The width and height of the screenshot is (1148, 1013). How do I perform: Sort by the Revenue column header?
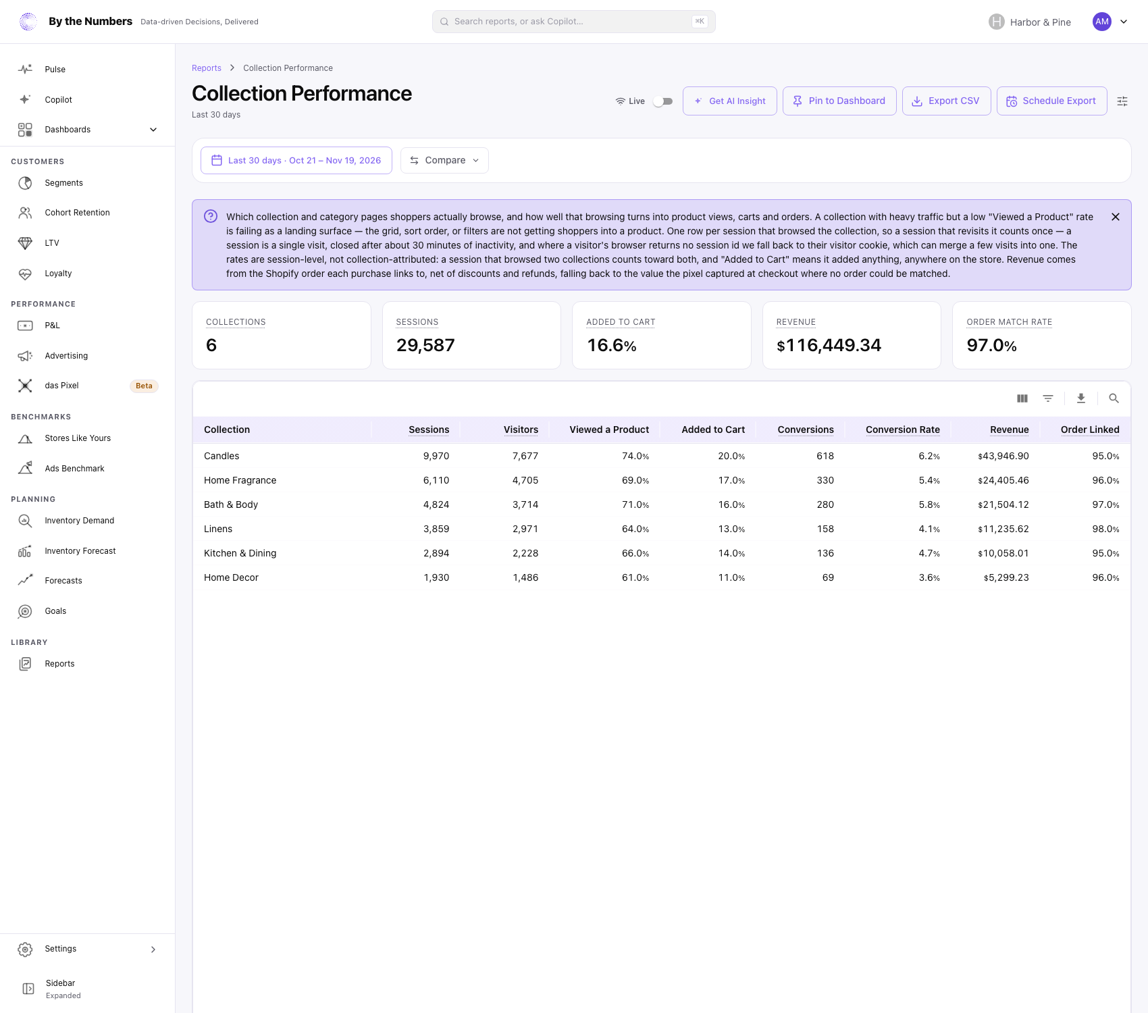tap(1010, 430)
